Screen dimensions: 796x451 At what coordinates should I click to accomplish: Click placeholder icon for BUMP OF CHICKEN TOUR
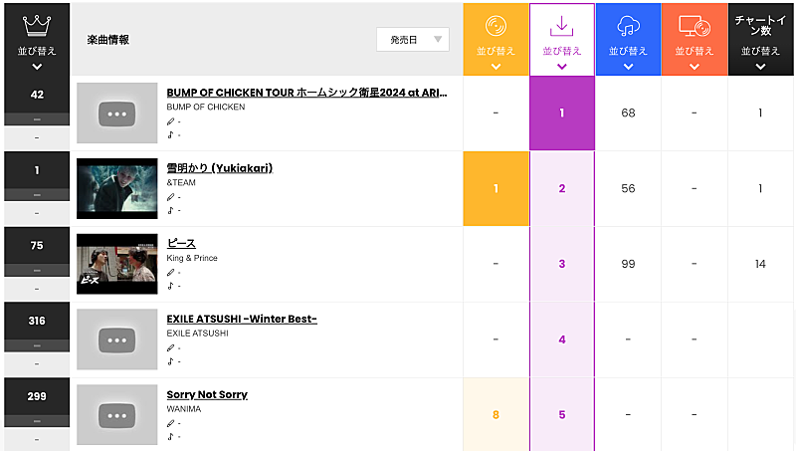(117, 113)
